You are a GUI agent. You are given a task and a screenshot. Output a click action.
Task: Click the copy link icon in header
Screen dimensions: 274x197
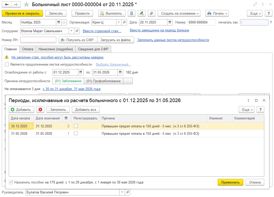[255, 4]
